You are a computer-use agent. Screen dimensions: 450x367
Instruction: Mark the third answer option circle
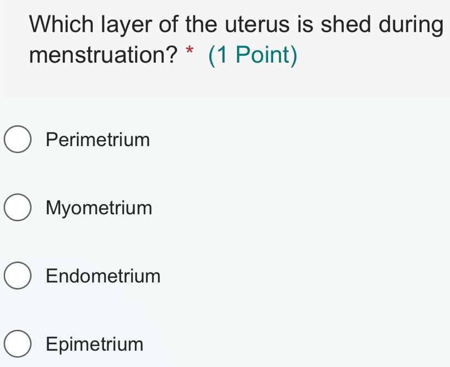coord(18,276)
